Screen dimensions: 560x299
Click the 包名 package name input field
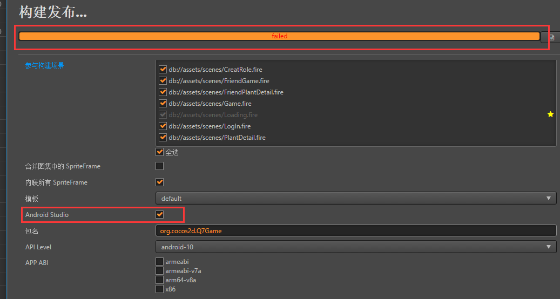356,231
